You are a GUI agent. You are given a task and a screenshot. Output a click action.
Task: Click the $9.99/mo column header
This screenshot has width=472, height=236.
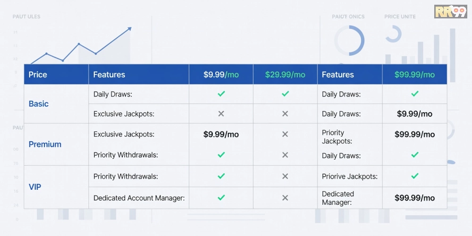[x=221, y=75]
